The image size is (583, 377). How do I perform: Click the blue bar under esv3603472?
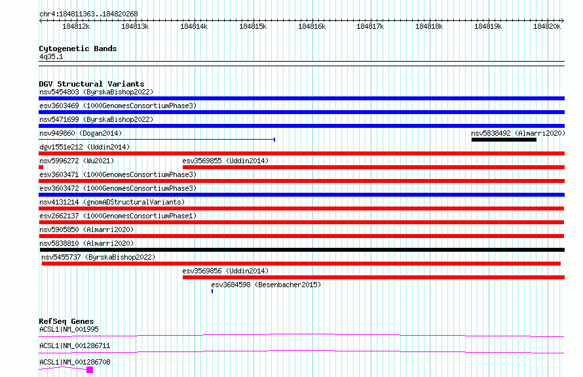tap(301, 195)
